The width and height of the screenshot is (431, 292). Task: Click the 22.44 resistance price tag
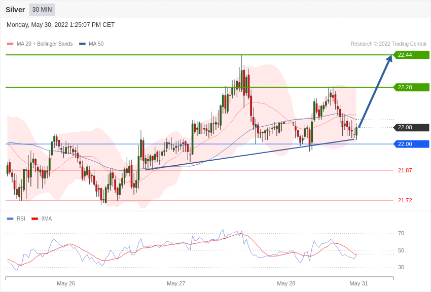pyautogui.click(x=412, y=55)
